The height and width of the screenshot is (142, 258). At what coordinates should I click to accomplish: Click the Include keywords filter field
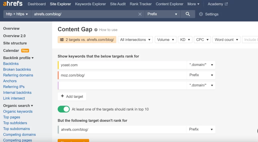click(250, 40)
